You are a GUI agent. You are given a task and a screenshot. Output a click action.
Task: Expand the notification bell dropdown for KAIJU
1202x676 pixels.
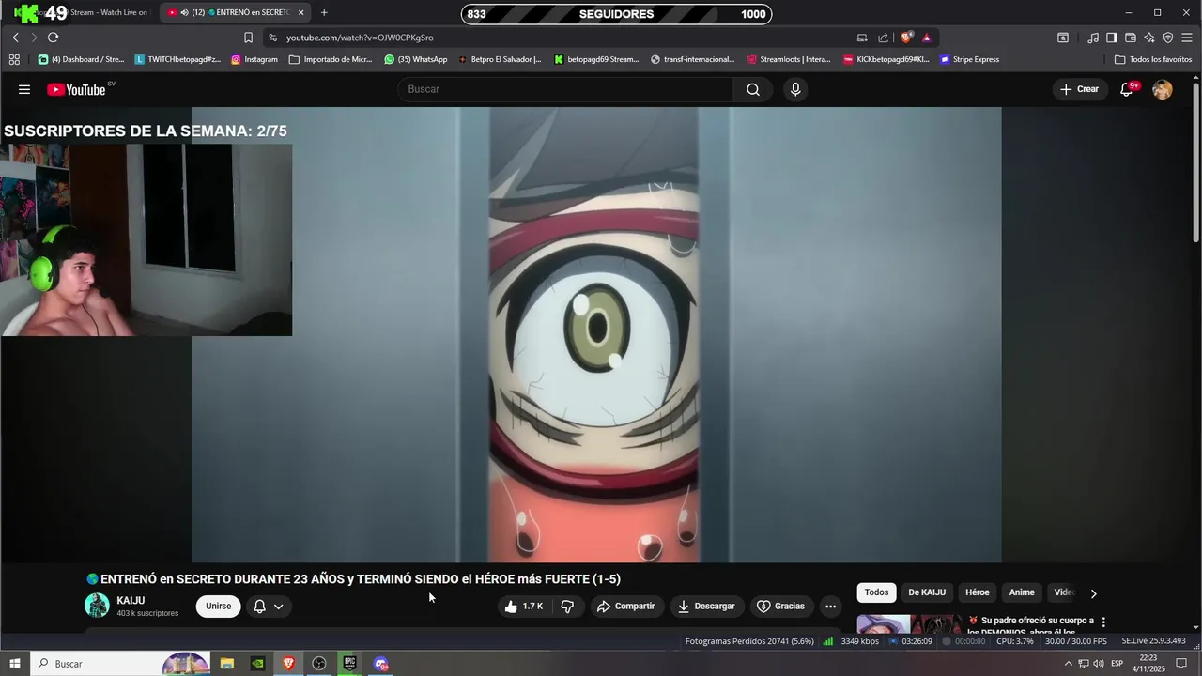coord(269,607)
